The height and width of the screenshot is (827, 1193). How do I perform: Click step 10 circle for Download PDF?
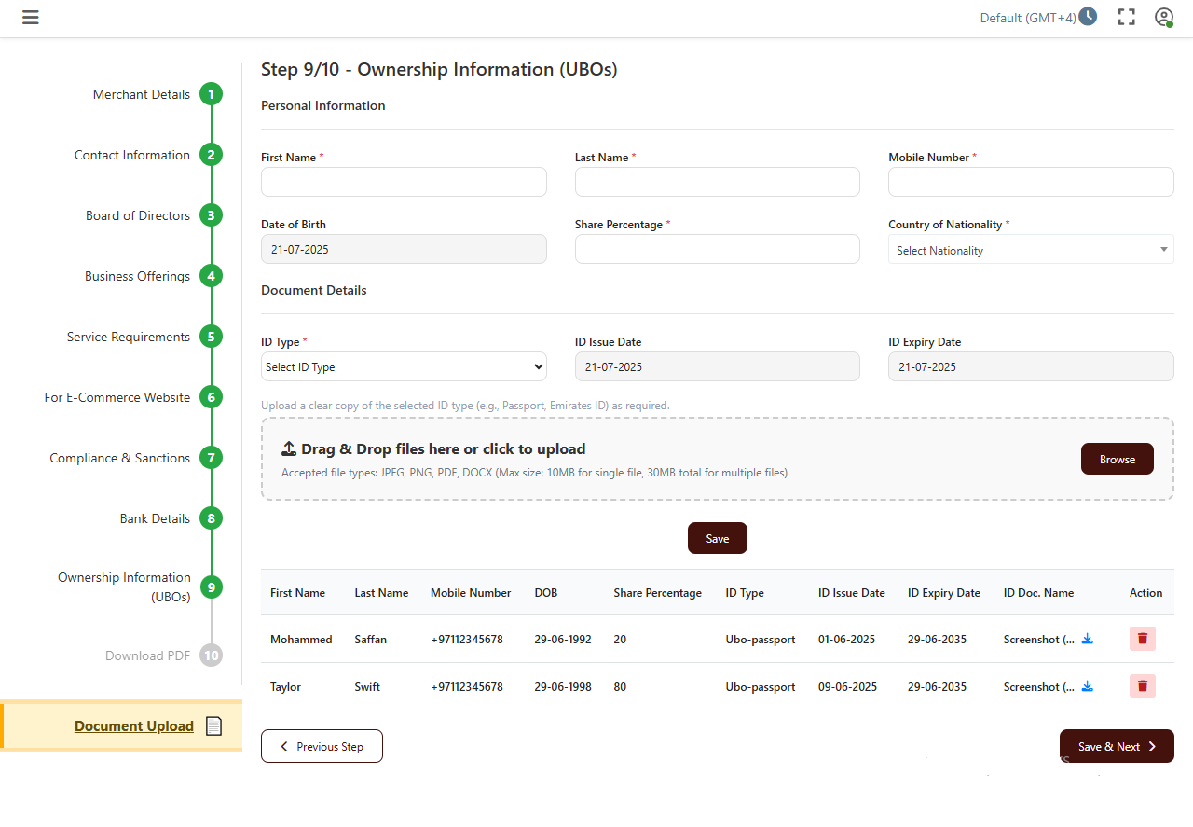[x=212, y=655]
